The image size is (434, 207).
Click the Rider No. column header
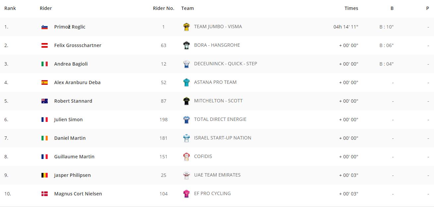pyautogui.click(x=163, y=8)
